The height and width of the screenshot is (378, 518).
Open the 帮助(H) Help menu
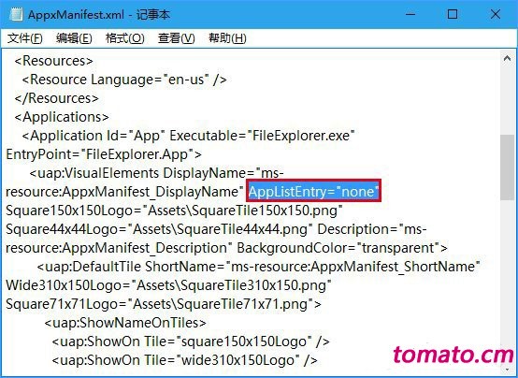click(227, 38)
